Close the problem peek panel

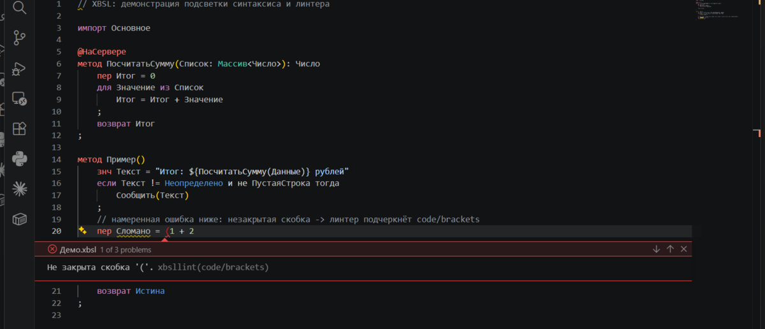(684, 249)
